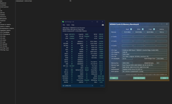Click the Memory Latency 59.6 ns field
The image size is (172, 104).
[162, 32]
